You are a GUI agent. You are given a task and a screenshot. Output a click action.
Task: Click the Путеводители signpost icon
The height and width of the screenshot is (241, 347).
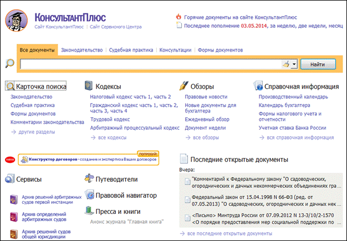tap(89, 178)
